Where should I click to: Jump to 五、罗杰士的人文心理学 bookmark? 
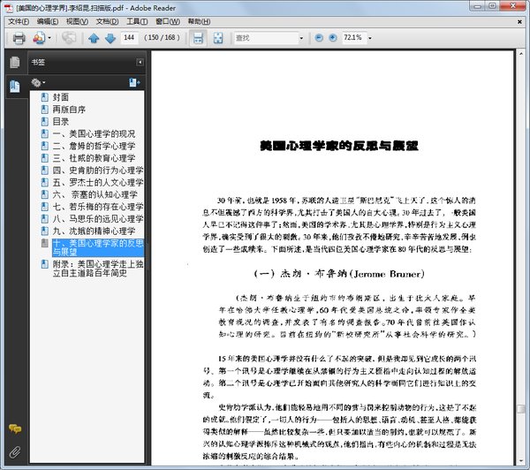click(98, 183)
